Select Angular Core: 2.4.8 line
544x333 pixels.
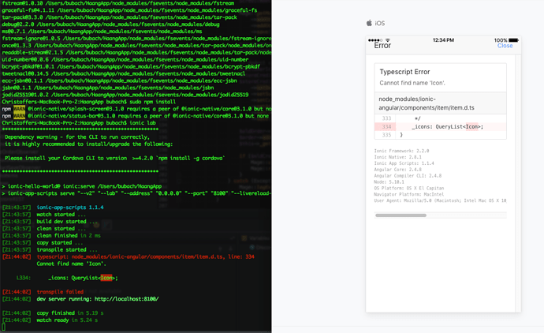[397, 170]
